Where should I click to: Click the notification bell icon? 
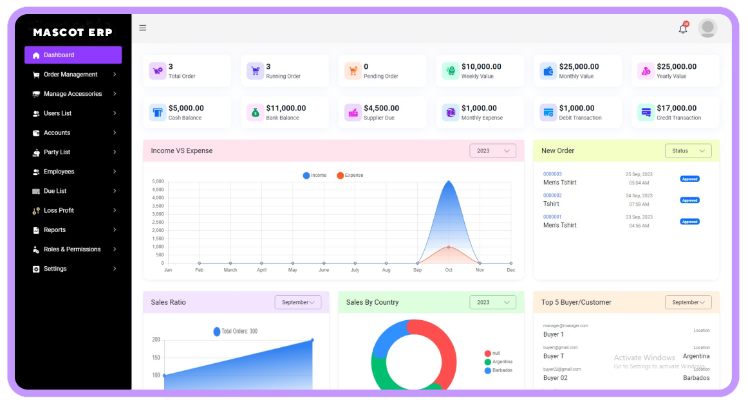tap(683, 28)
